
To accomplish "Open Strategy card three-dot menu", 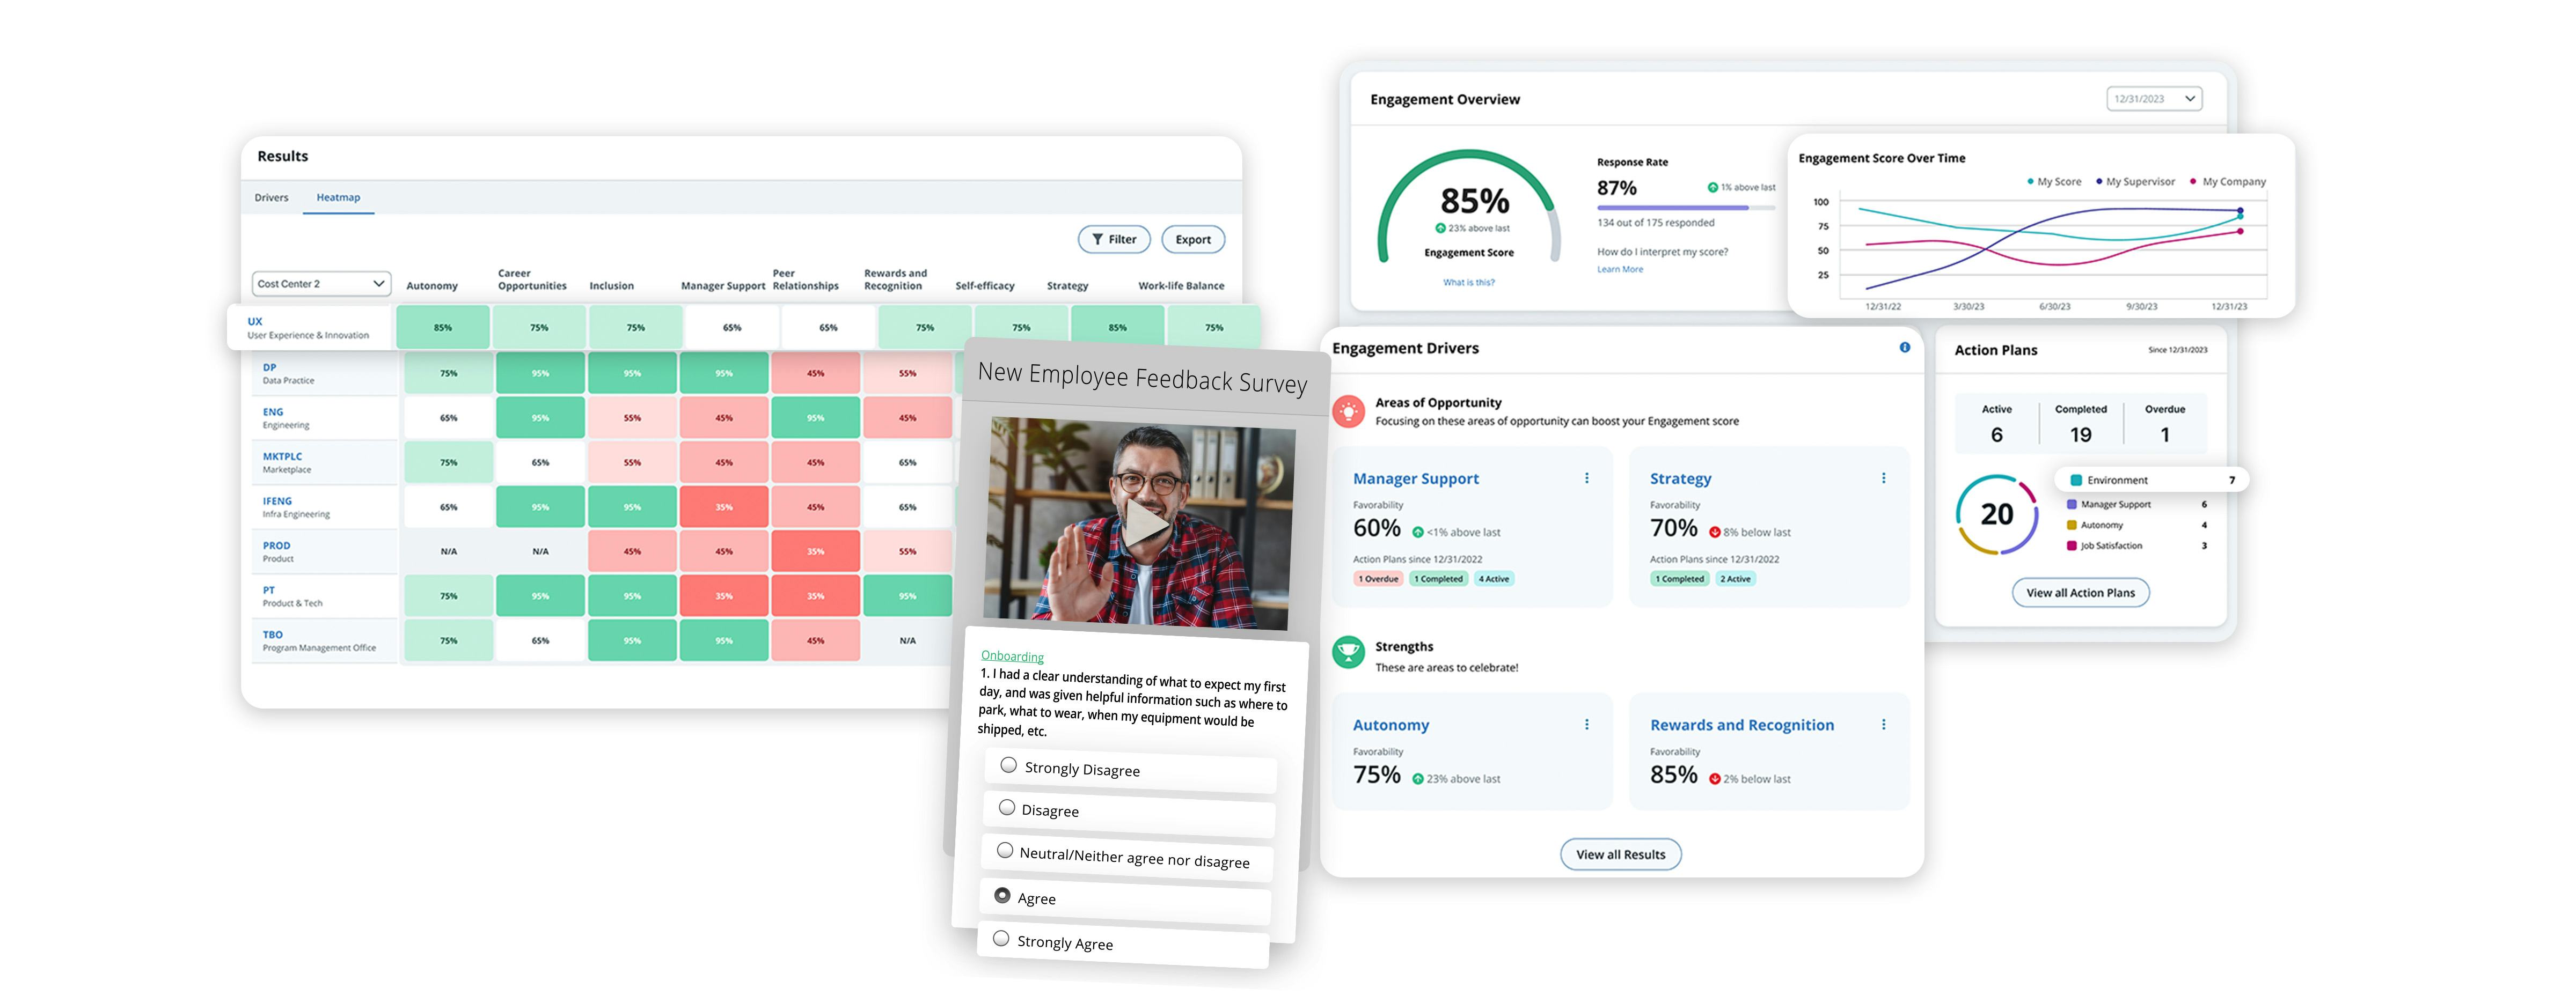I will tap(1883, 478).
